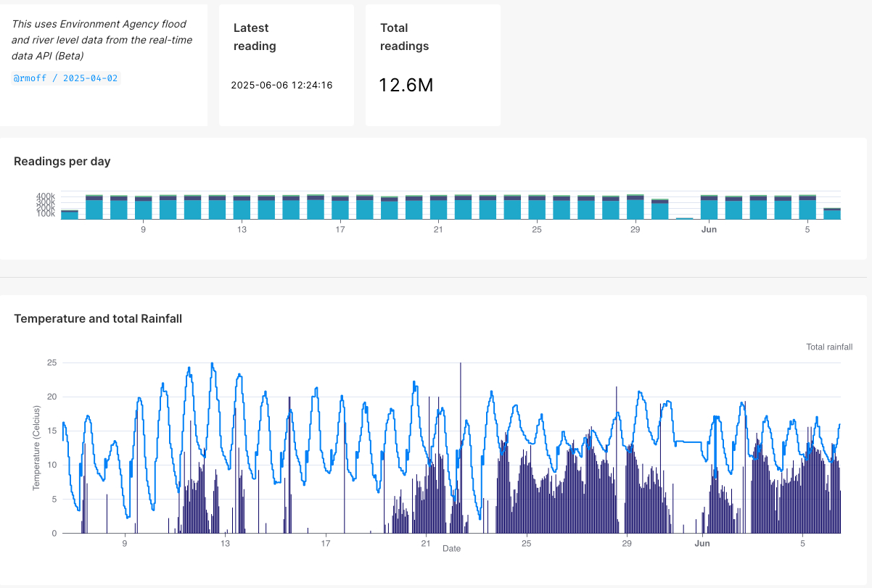
Task: Click the Total rainfall legend label
Action: click(x=829, y=347)
